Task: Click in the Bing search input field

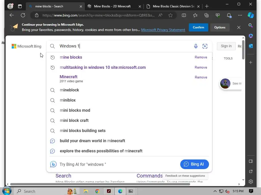Action: tap(125, 46)
